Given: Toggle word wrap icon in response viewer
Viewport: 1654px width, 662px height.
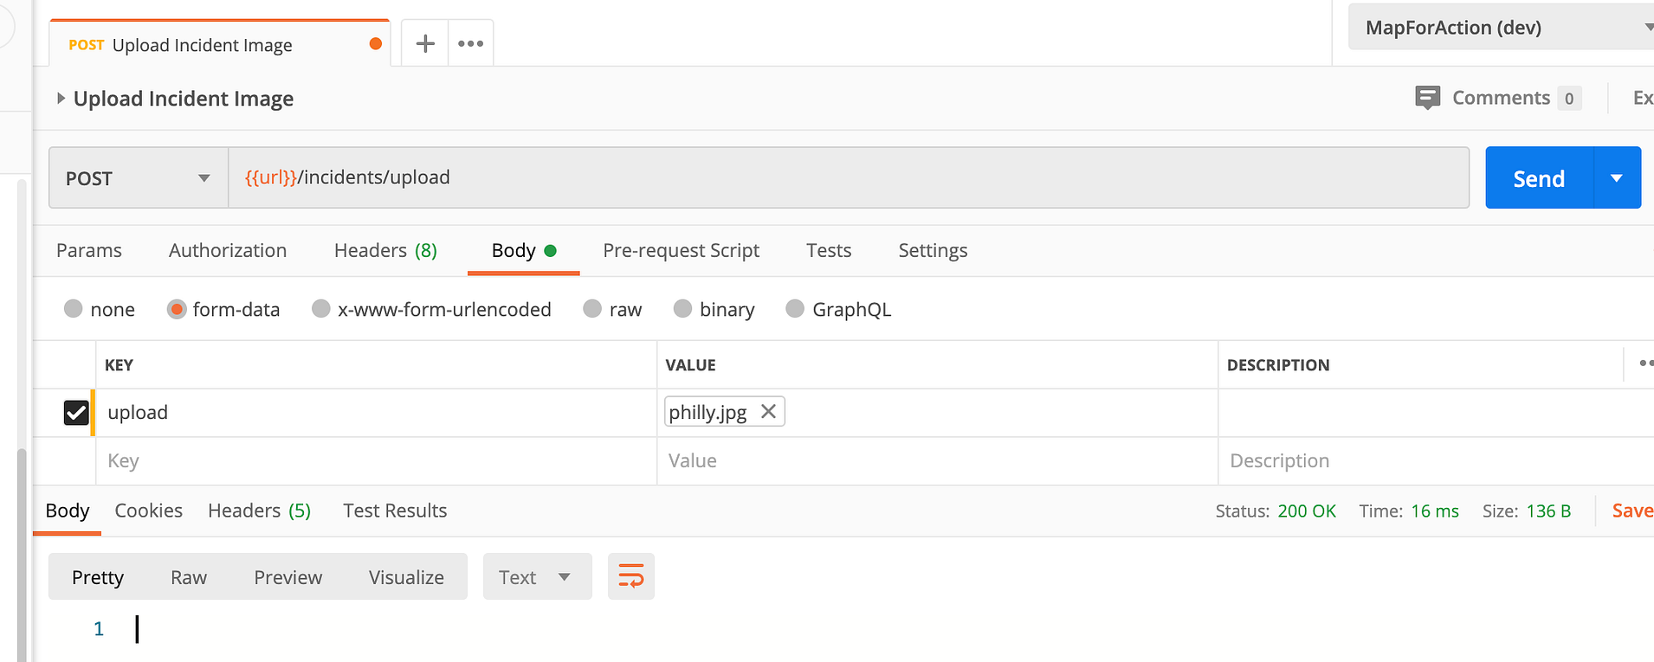Looking at the screenshot, I should tap(631, 576).
